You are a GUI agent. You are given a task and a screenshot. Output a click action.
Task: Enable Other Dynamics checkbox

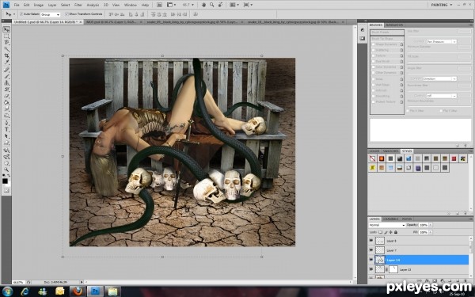[374, 73]
